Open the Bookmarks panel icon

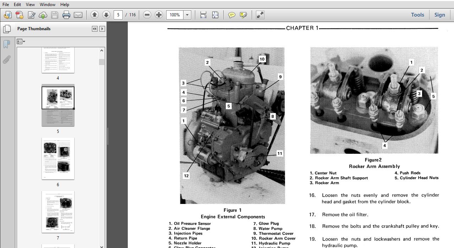[x=6, y=44]
